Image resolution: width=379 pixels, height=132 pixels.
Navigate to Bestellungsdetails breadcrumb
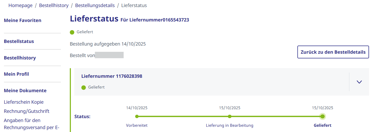(95, 5)
